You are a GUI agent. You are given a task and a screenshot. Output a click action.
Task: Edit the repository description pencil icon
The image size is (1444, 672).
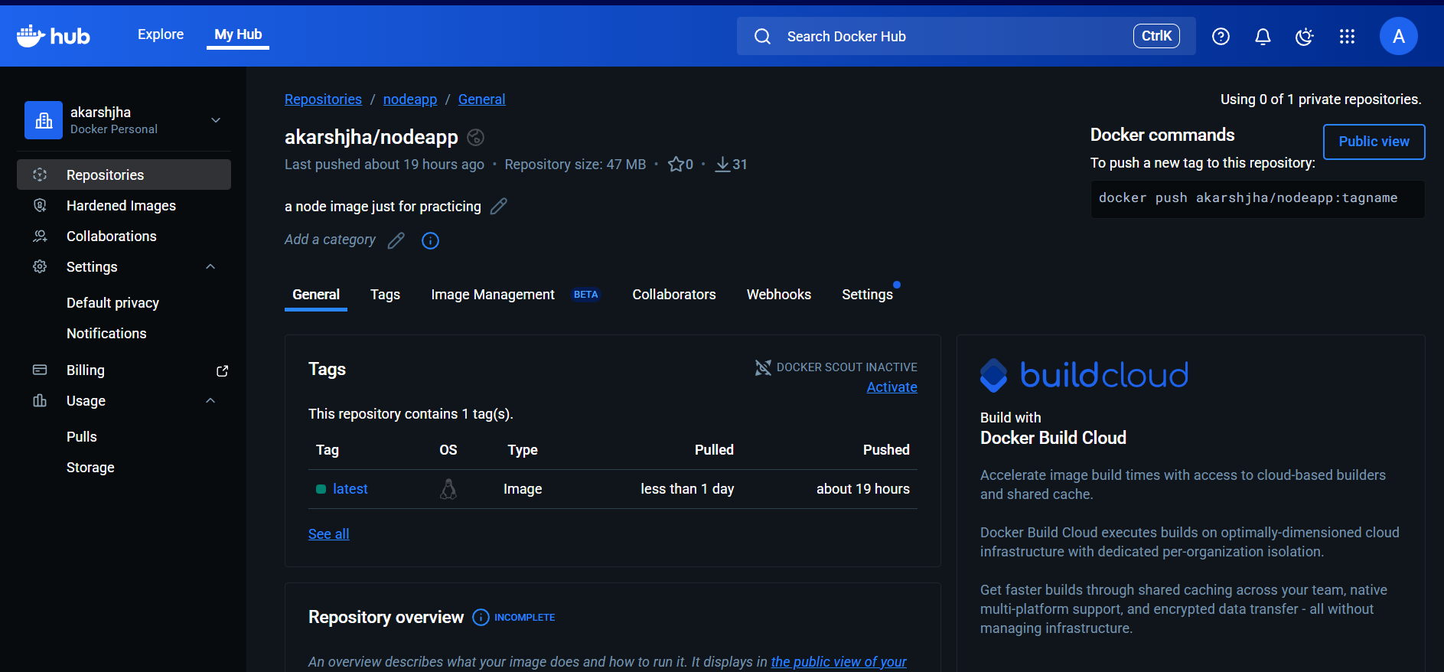coord(499,206)
